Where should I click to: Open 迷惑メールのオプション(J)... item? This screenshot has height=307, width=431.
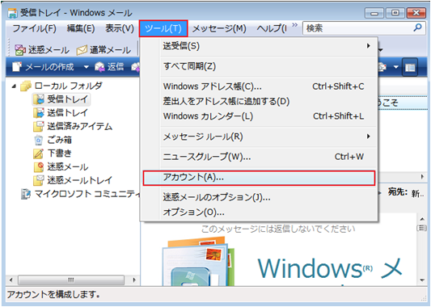(x=259, y=197)
